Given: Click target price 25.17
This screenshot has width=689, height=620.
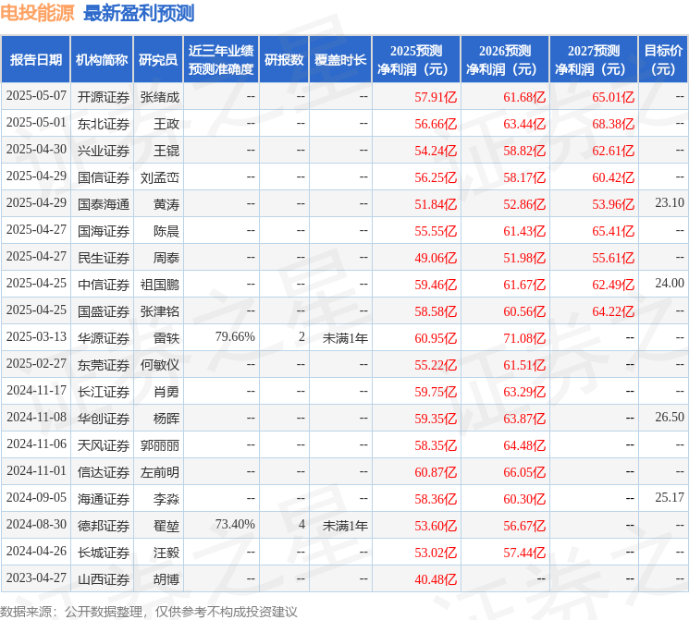Looking at the screenshot, I should coord(670,497).
